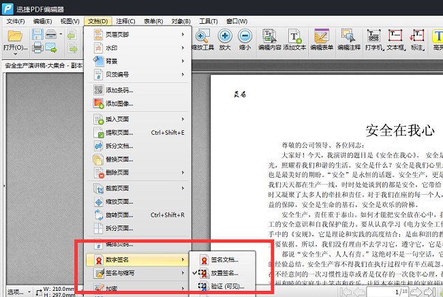
Task: Open the 注释(C) menu
Action: 125,21
